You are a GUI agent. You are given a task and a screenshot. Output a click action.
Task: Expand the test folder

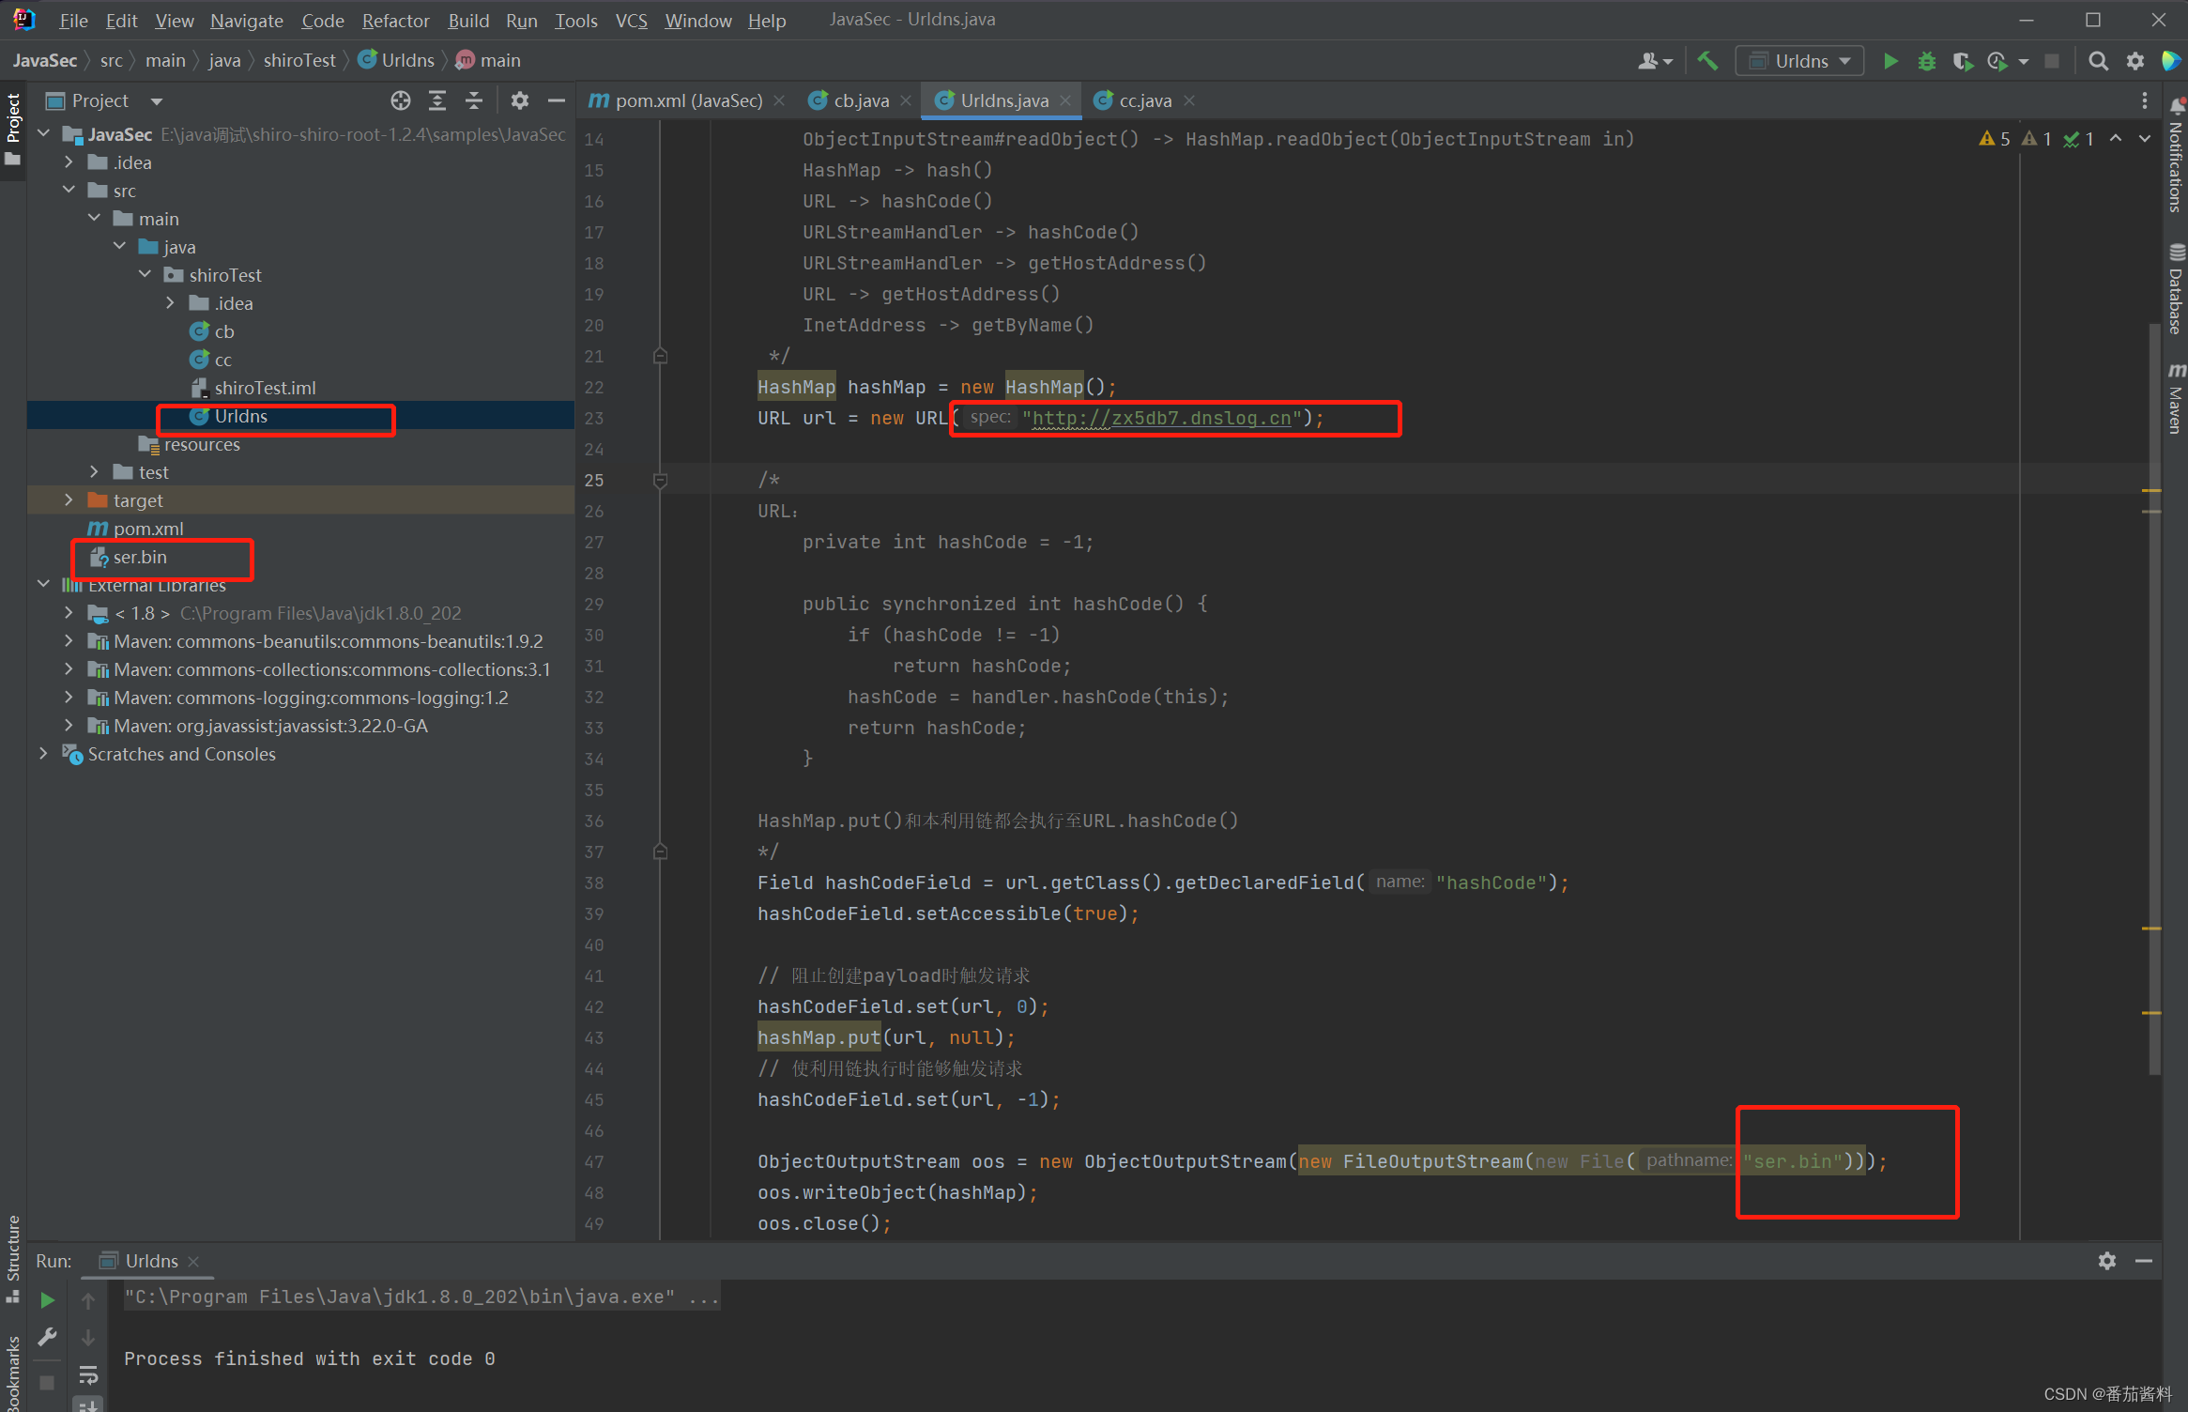tap(94, 472)
